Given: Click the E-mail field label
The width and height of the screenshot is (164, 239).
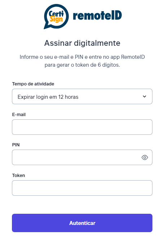Looking at the screenshot, I should pyautogui.click(x=19, y=115).
